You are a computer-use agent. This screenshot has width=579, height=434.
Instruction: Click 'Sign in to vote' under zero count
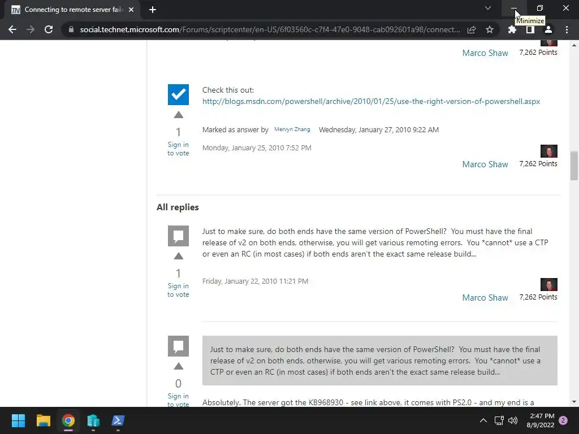(178, 400)
